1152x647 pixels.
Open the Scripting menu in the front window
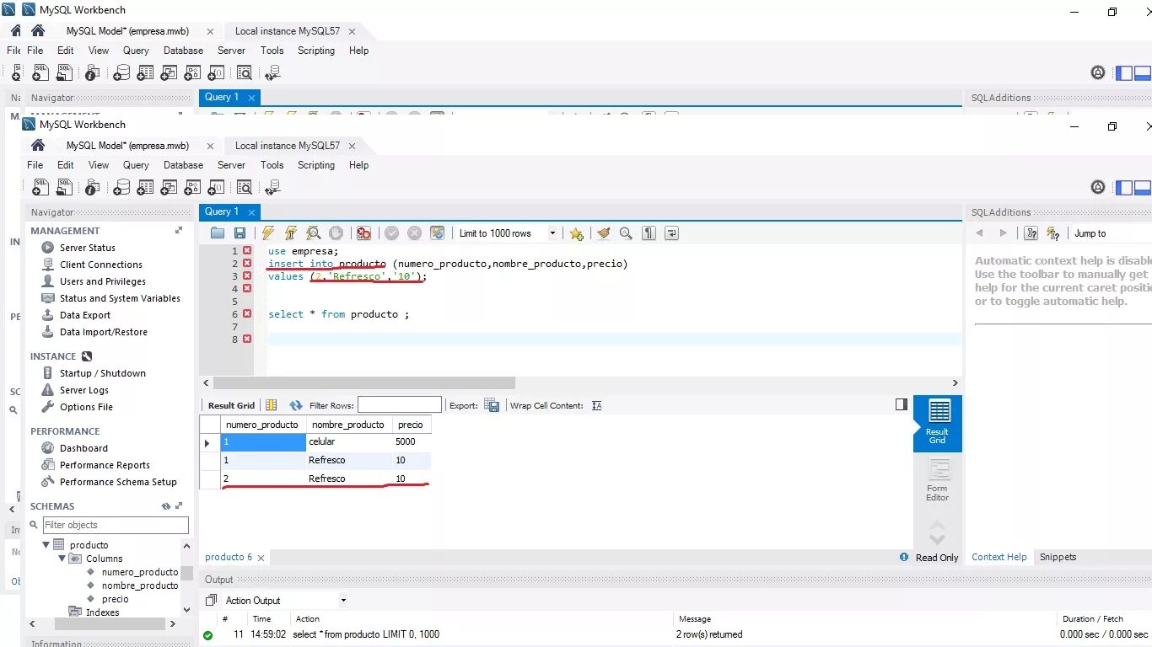316,165
